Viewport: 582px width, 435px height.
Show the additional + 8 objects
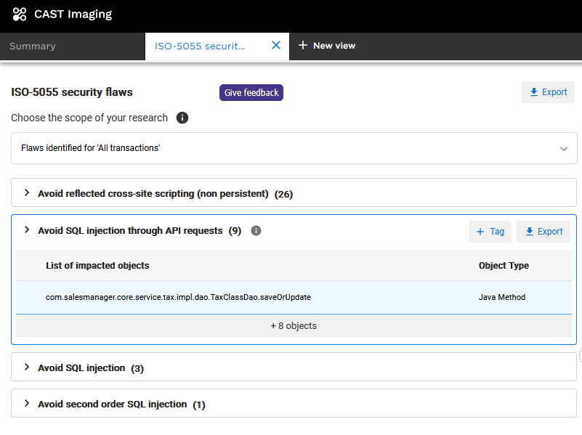pyautogui.click(x=294, y=325)
